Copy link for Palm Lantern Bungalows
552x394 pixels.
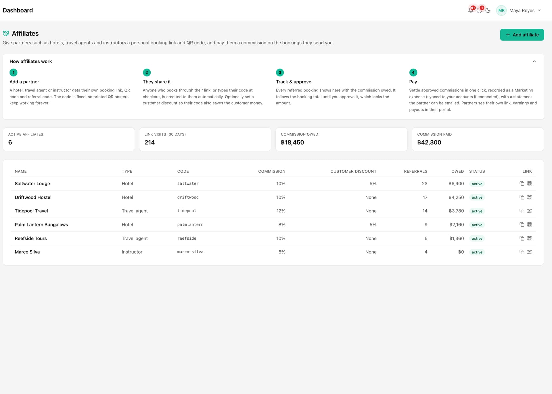click(x=522, y=224)
